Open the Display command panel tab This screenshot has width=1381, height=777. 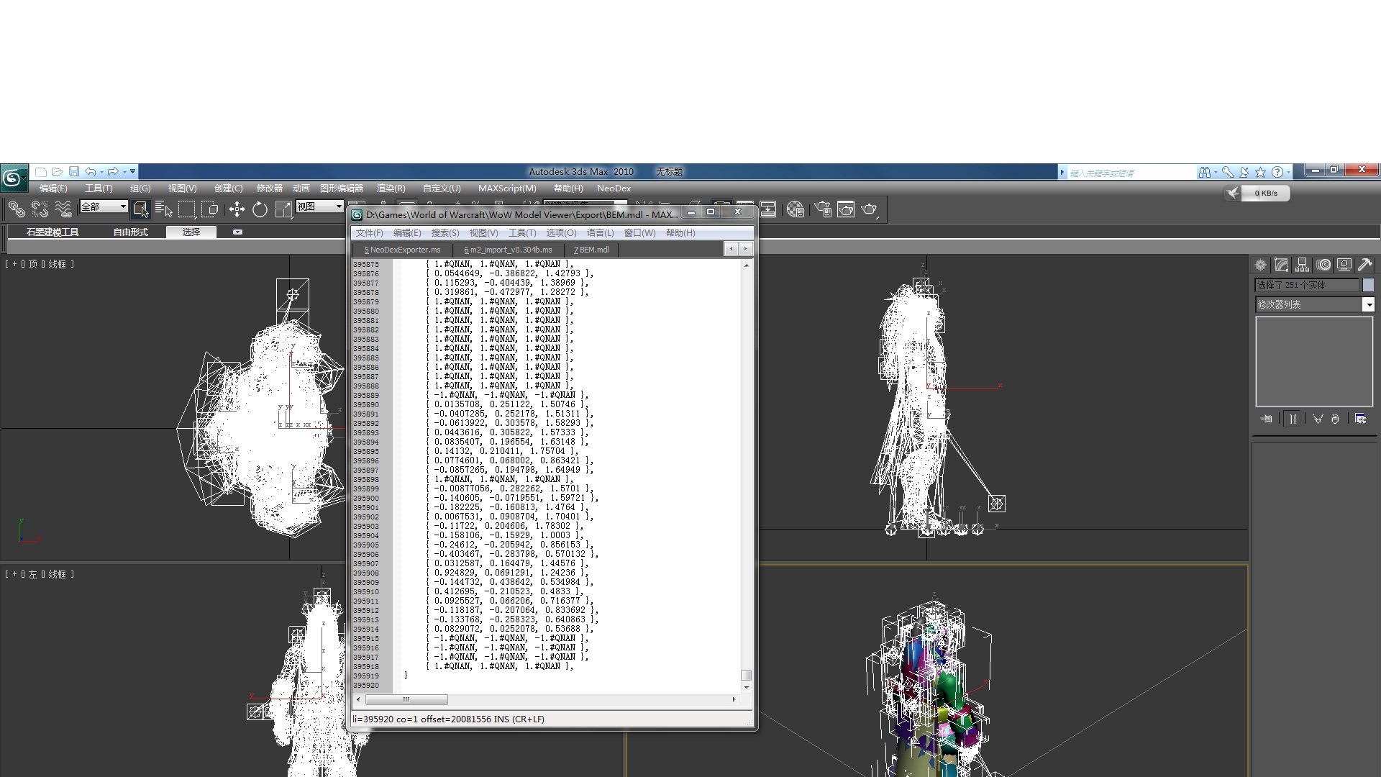pyautogui.click(x=1344, y=265)
